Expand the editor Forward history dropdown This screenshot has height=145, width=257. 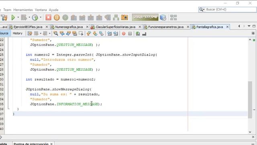pyautogui.click(x=49, y=33)
